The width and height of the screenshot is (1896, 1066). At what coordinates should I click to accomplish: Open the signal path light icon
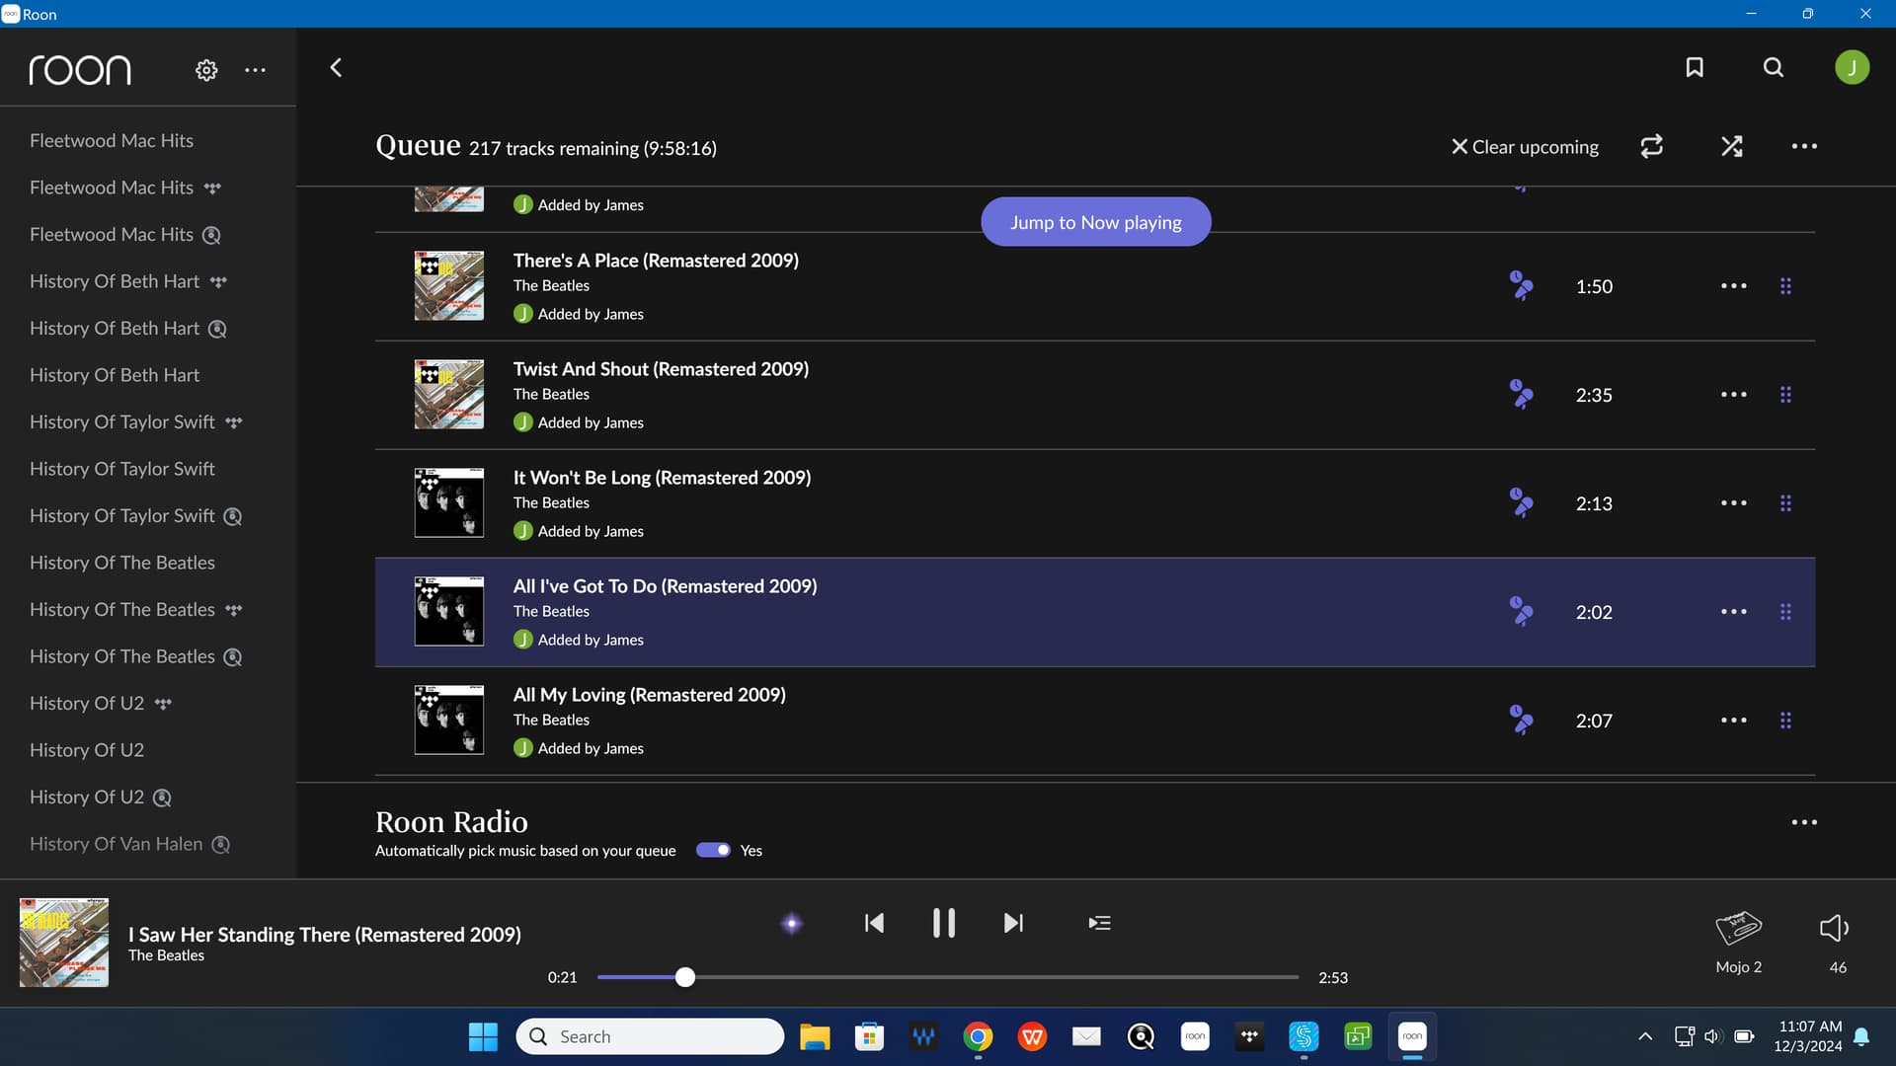tap(791, 924)
